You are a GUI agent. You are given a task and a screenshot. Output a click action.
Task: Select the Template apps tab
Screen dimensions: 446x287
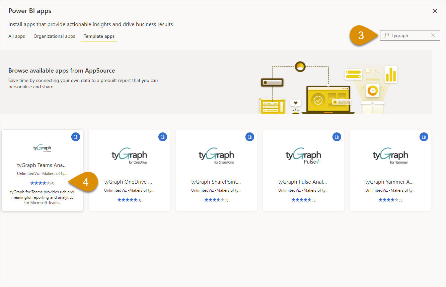click(99, 36)
